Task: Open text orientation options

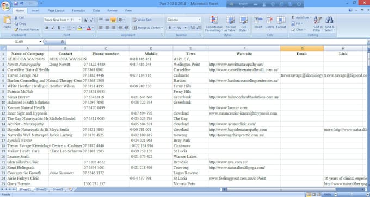Action: pyautogui.click(x=121, y=20)
